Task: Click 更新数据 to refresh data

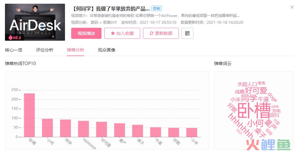Action: pyautogui.click(x=161, y=33)
